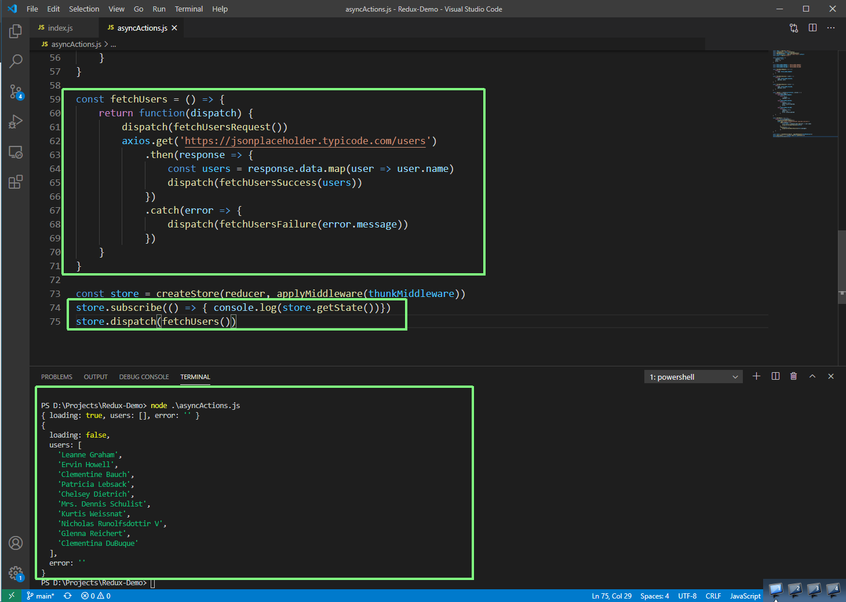Click on fetchUsers in line 59

[x=139, y=99]
